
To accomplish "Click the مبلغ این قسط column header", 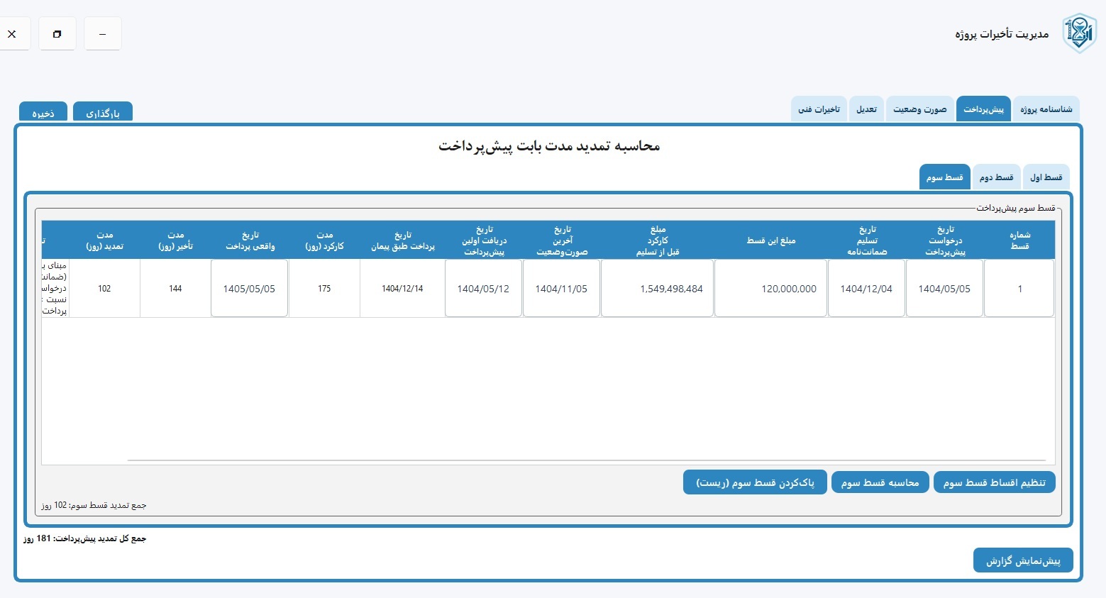I will pos(771,240).
